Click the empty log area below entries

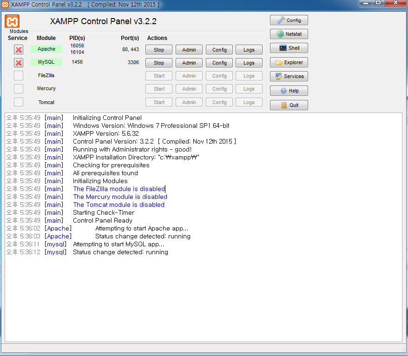click(x=204, y=299)
